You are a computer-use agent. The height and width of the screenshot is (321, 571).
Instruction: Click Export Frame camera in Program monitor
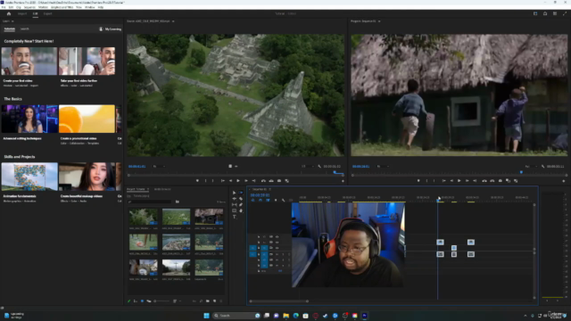501,180
